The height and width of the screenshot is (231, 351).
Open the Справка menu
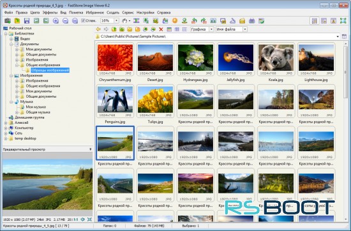tap(163, 13)
